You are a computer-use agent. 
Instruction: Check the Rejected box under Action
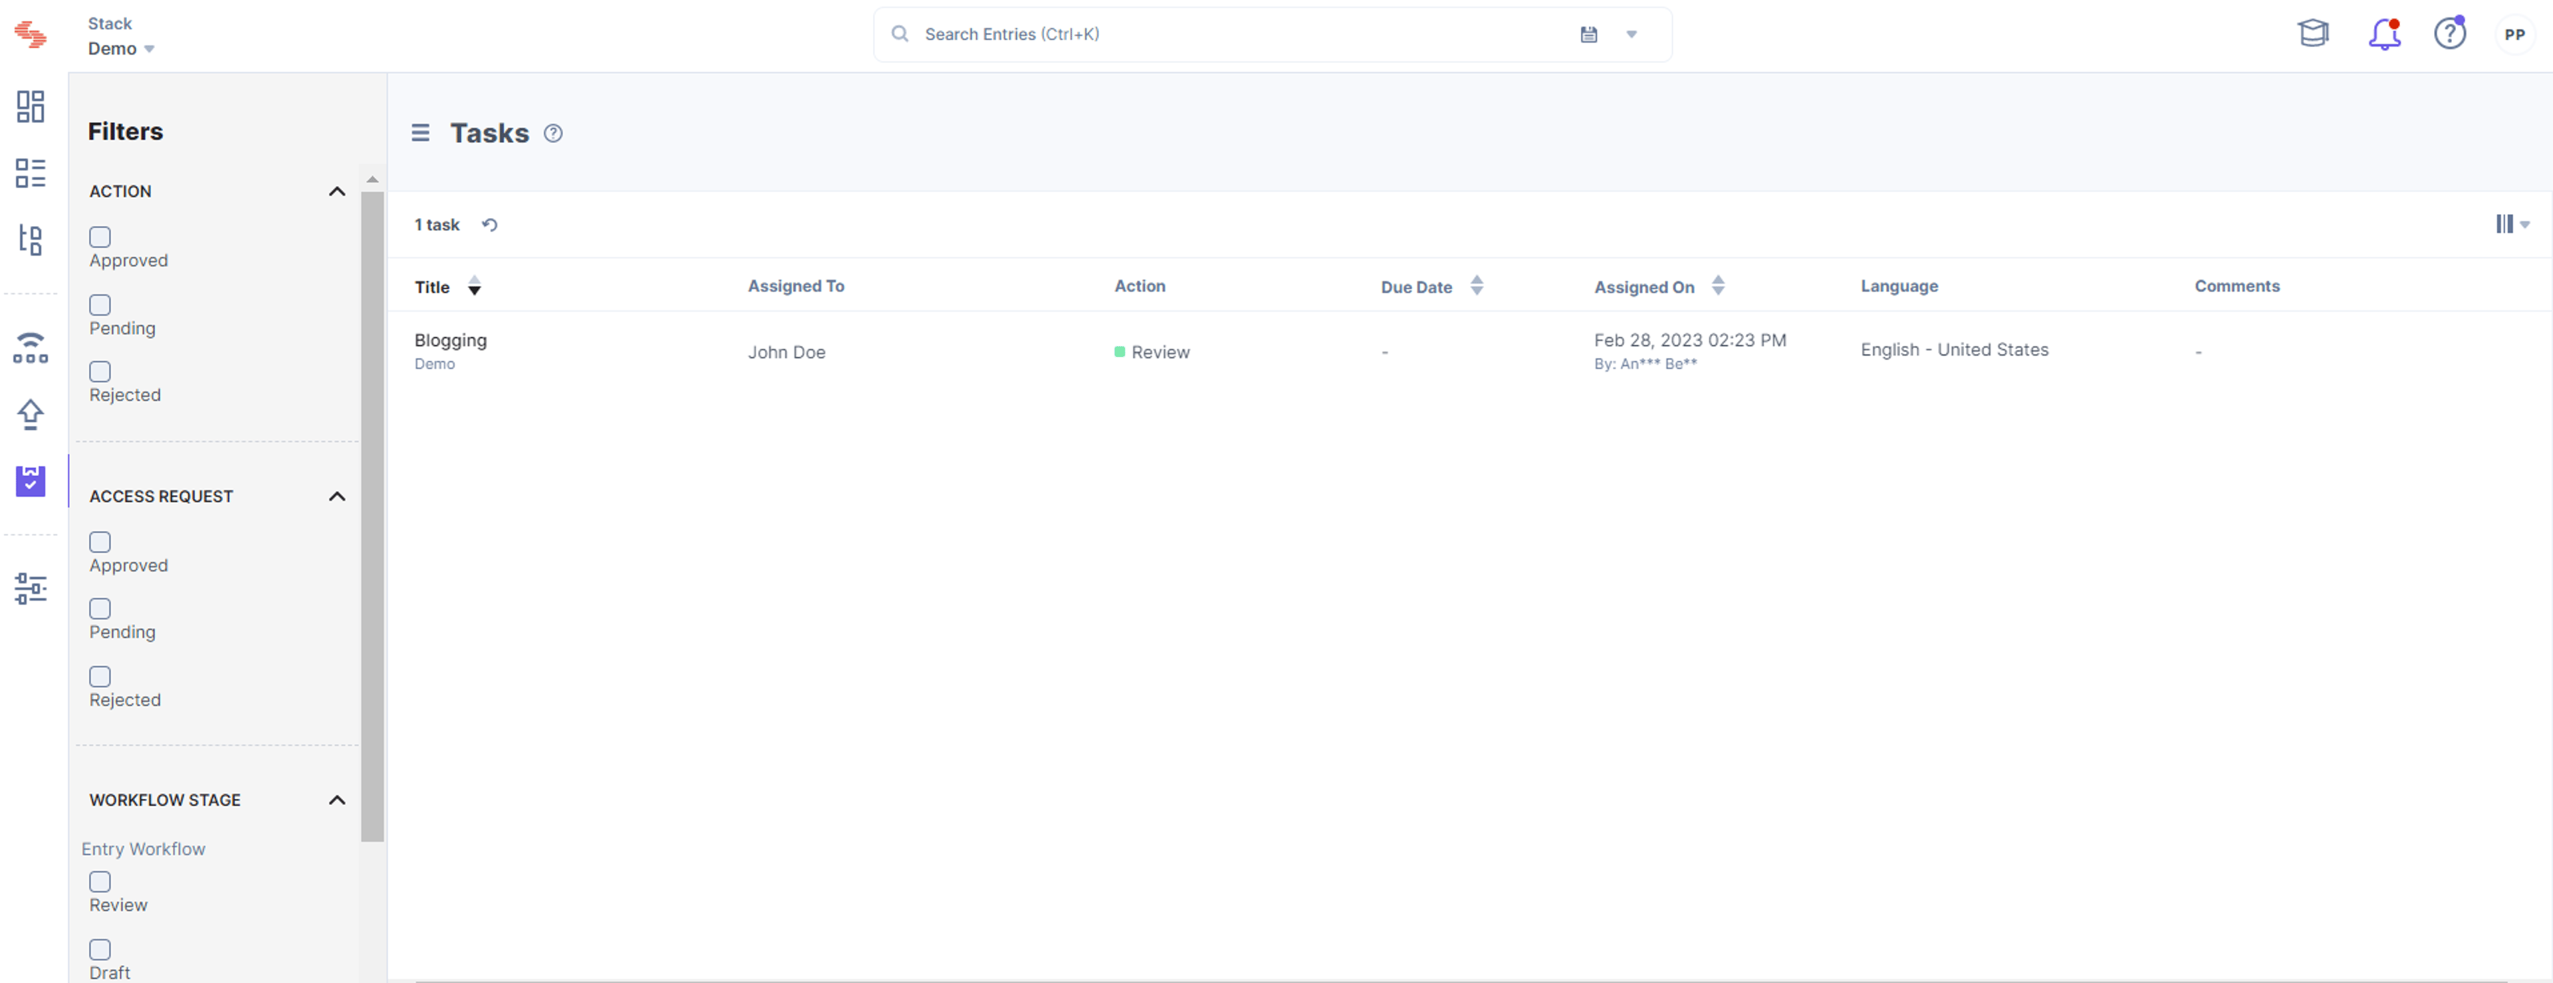point(100,372)
